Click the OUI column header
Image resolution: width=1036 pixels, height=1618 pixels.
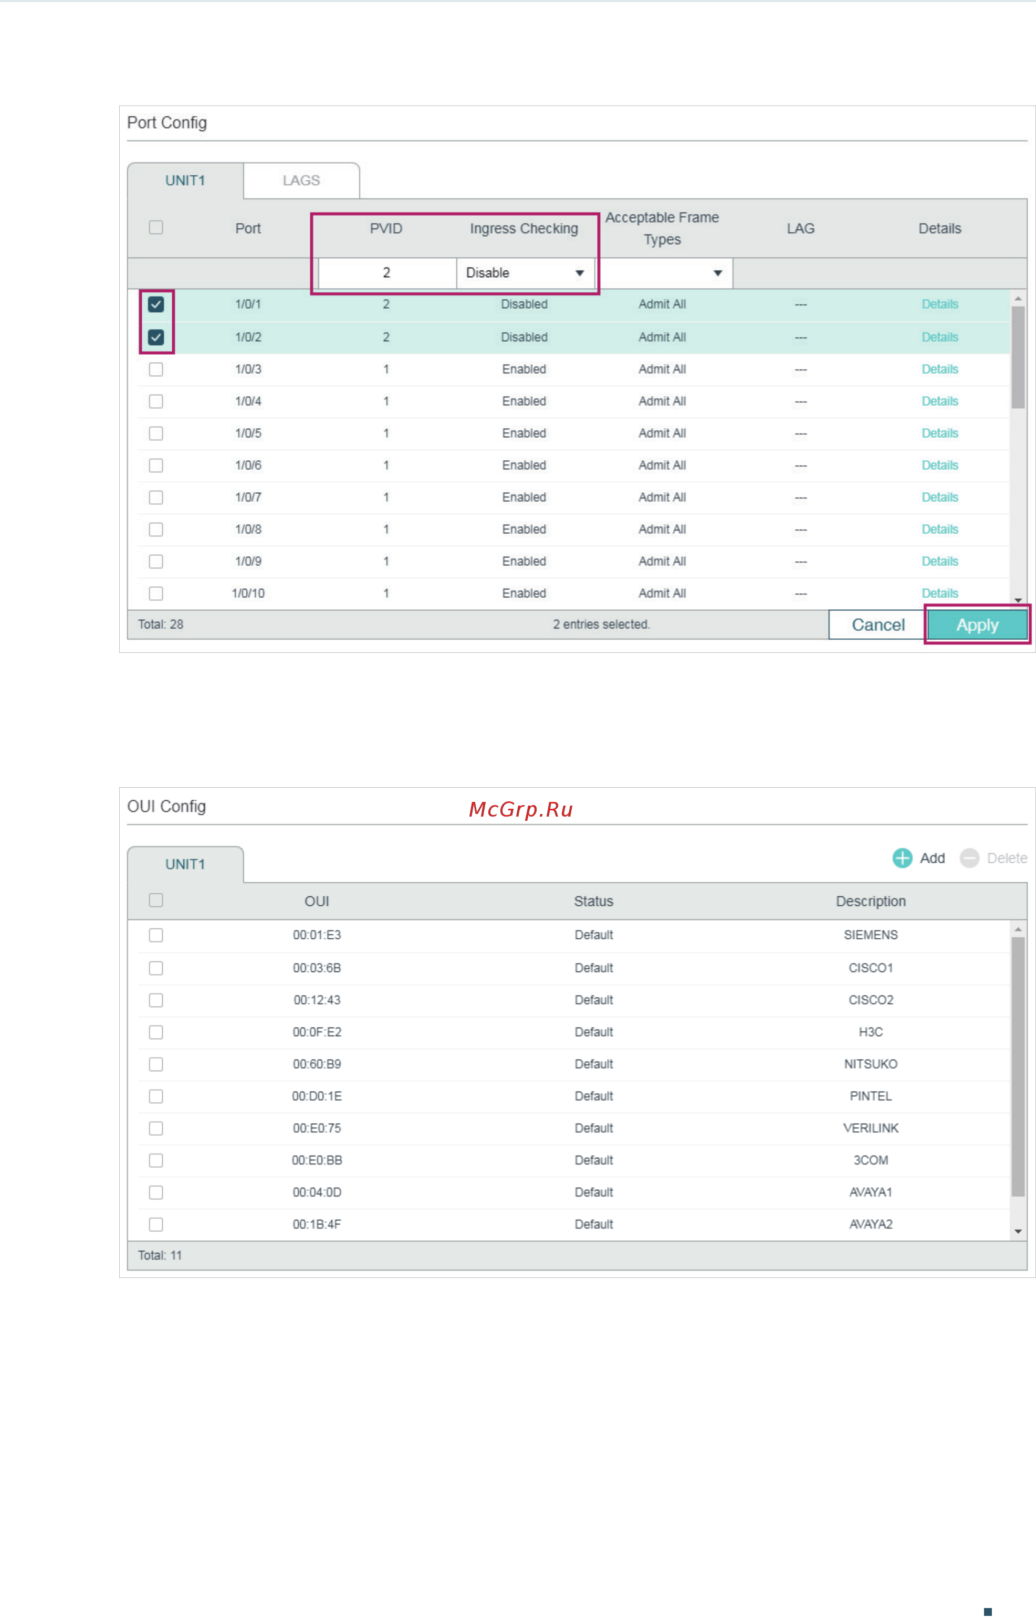(x=317, y=902)
